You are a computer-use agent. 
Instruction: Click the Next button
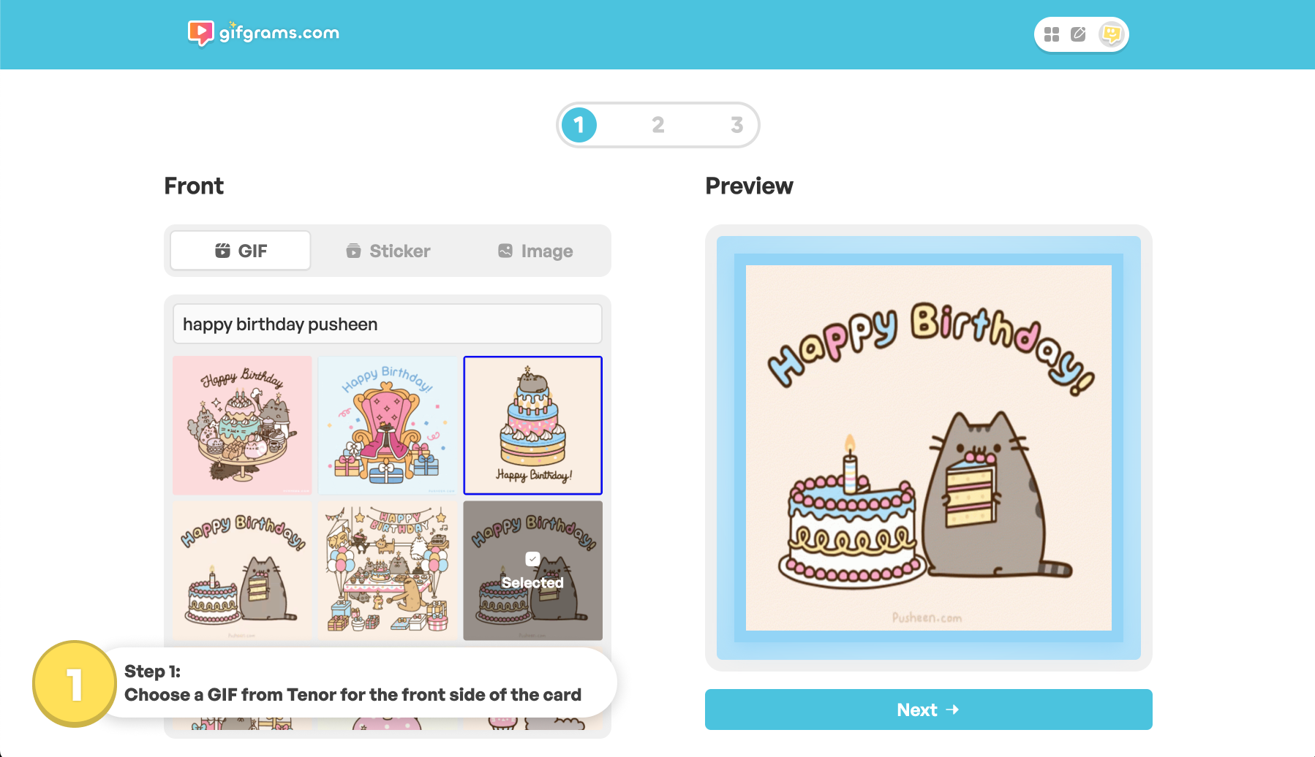929,710
